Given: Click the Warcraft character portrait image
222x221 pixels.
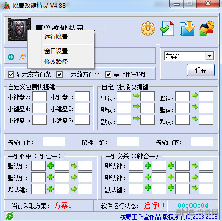Looking at the screenshot, I should tap(19, 30).
